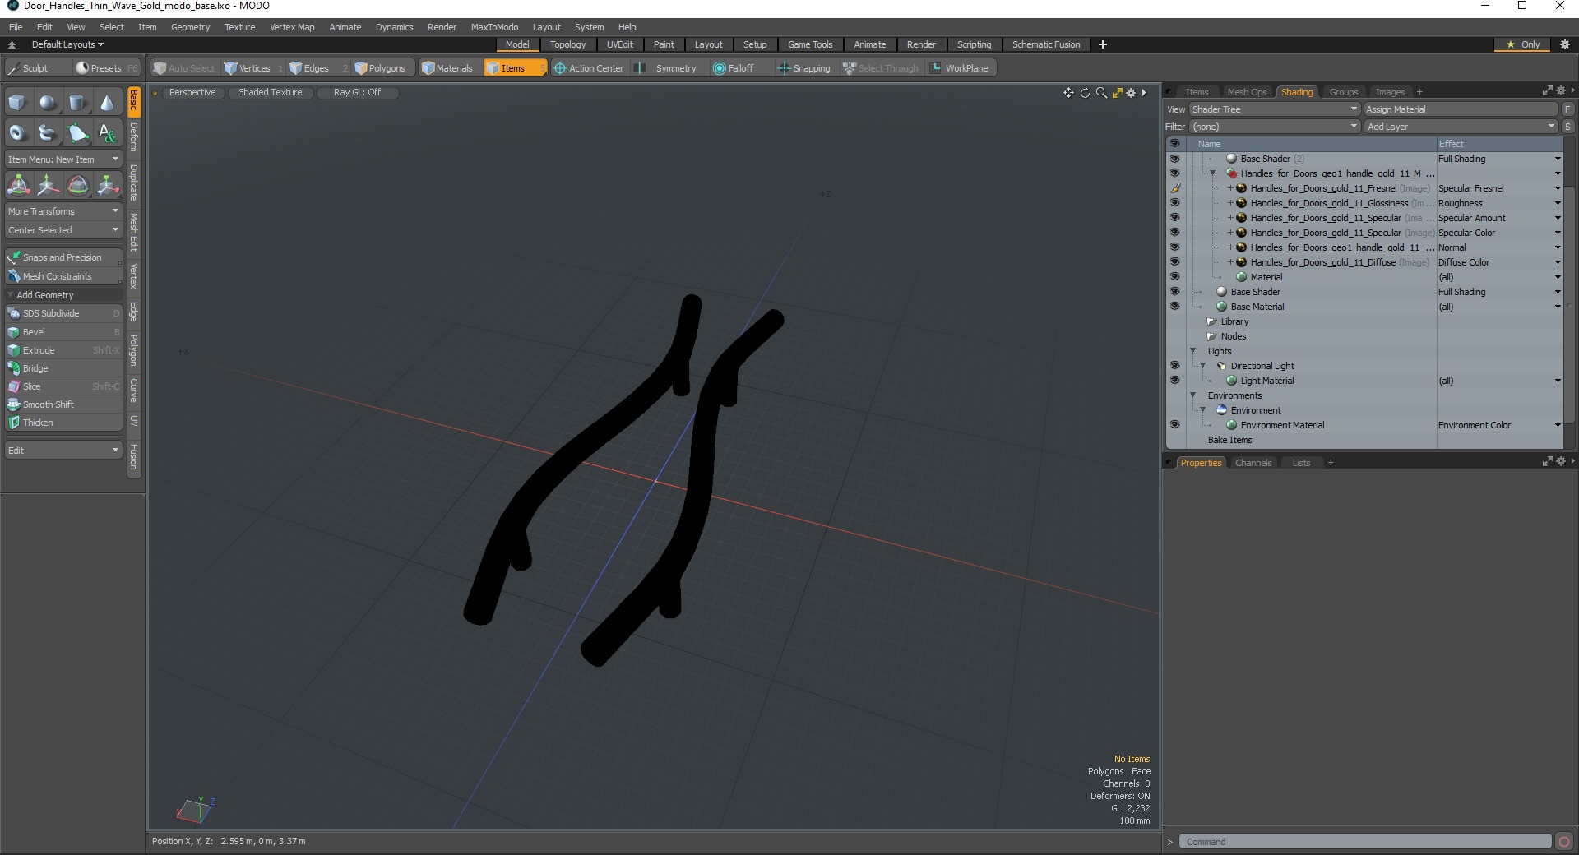Image resolution: width=1579 pixels, height=855 pixels.
Task: Open the Add Layer dropdown
Action: pos(1461,127)
